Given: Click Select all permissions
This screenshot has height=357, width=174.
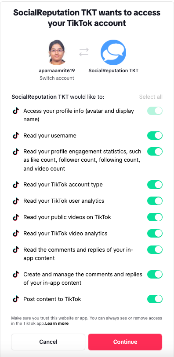Looking at the screenshot, I should click(151, 97).
